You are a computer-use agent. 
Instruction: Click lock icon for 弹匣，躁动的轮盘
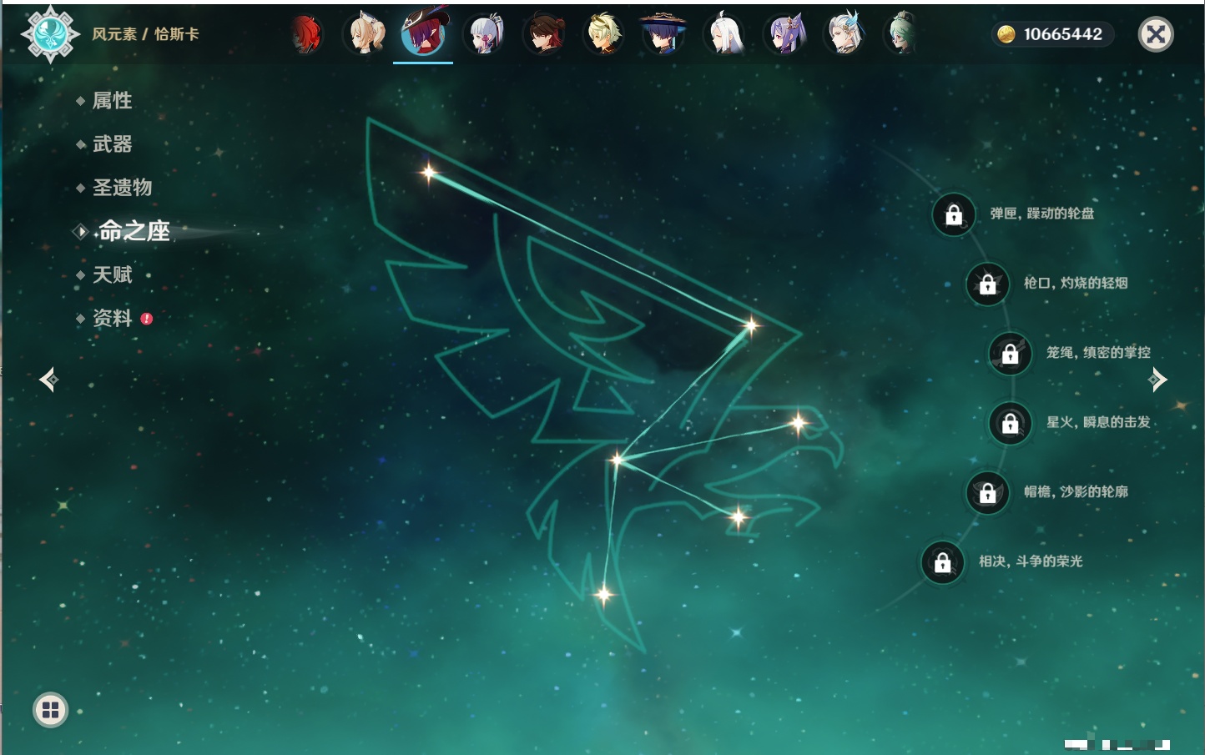point(954,215)
